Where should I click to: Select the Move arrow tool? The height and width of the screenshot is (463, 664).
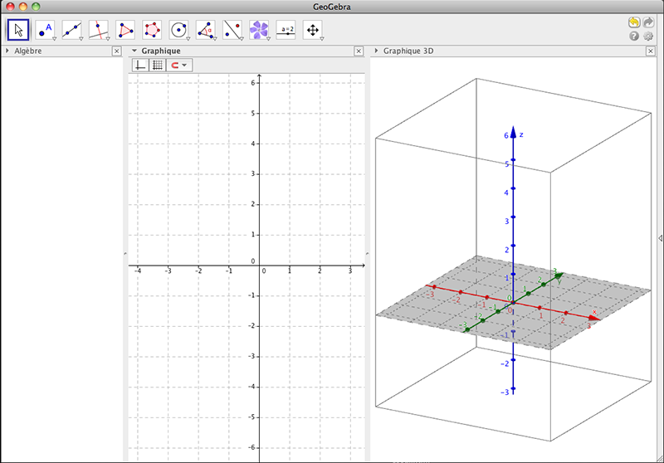pyautogui.click(x=18, y=30)
